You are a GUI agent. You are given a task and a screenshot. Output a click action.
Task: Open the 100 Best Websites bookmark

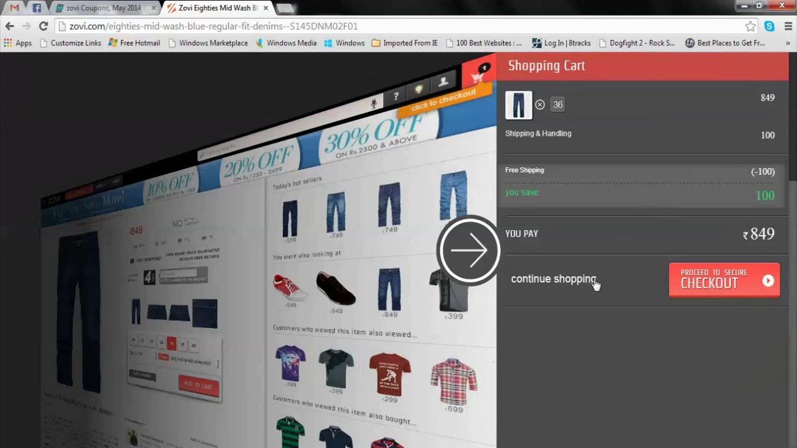(x=483, y=43)
